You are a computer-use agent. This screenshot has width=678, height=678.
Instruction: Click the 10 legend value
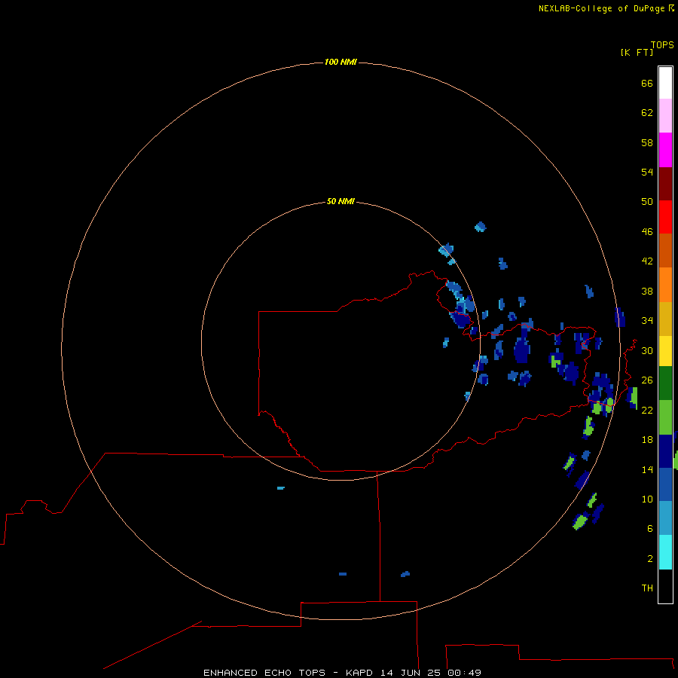click(x=647, y=499)
